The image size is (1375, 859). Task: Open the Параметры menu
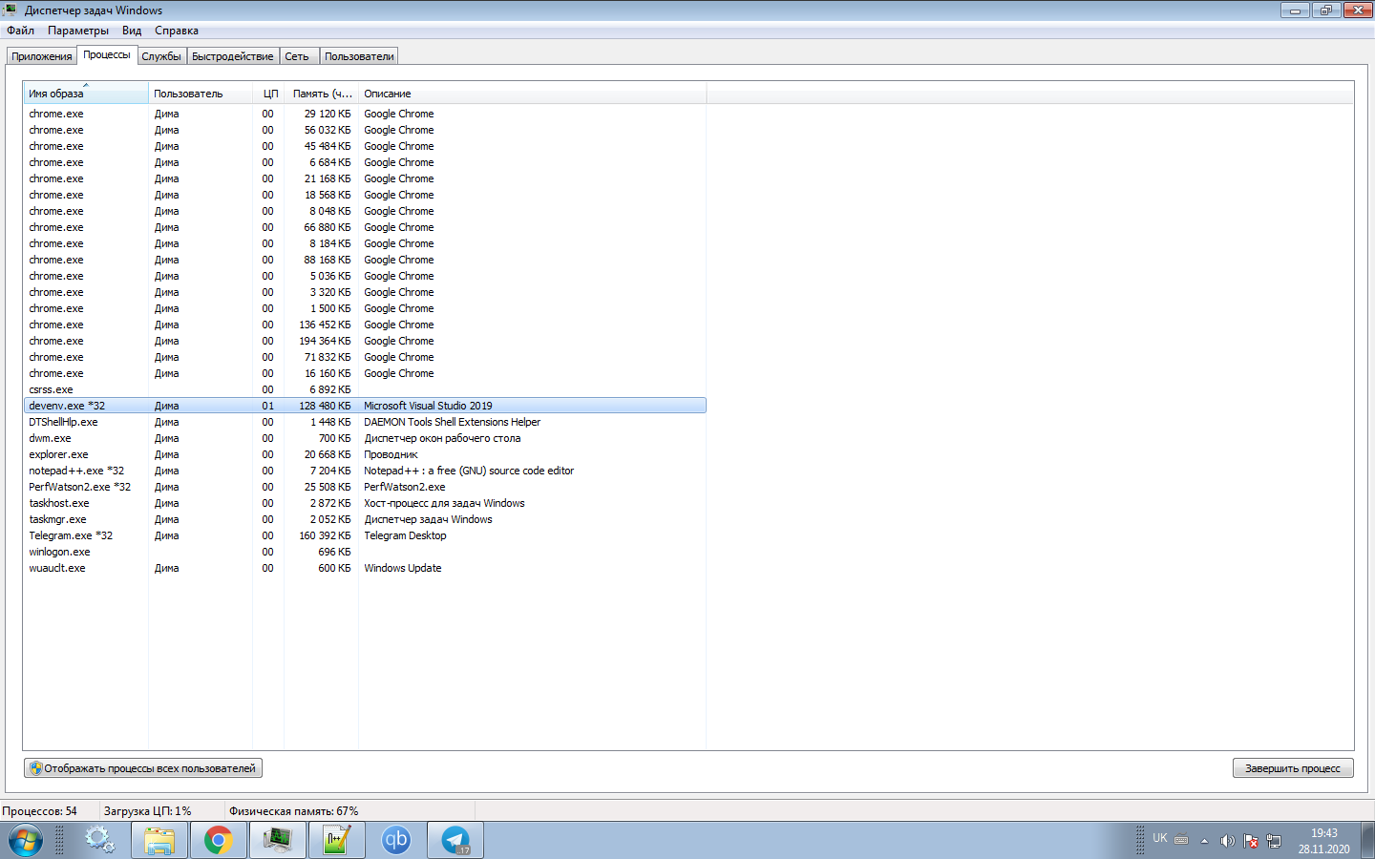pos(78,31)
